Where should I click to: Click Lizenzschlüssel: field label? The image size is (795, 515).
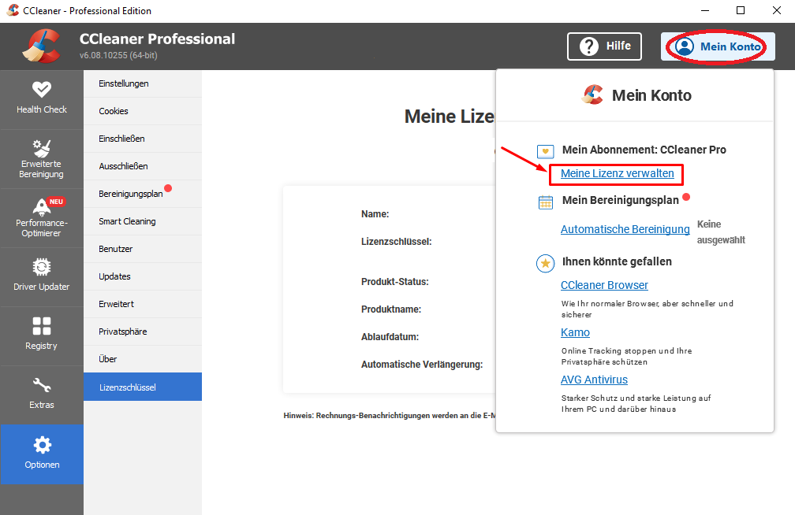(x=397, y=242)
